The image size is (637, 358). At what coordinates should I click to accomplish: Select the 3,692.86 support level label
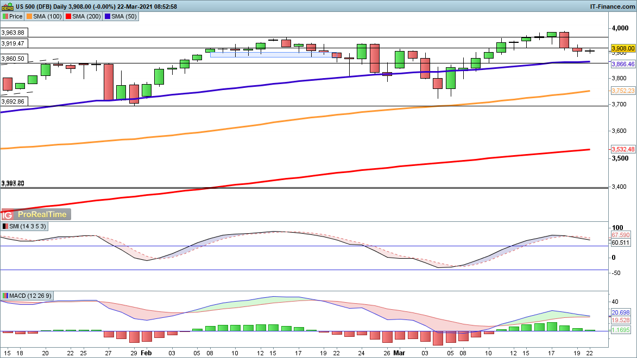[13, 101]
